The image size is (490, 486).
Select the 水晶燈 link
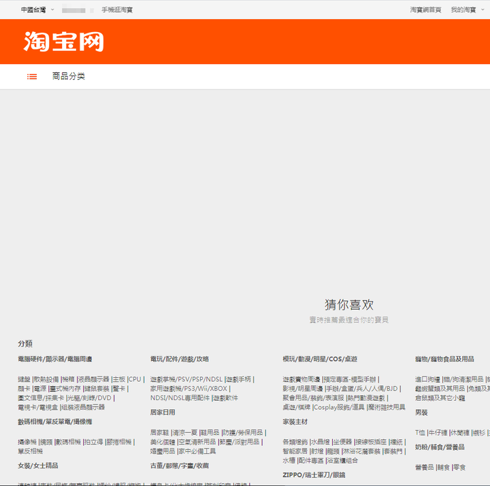click(321, 442)
